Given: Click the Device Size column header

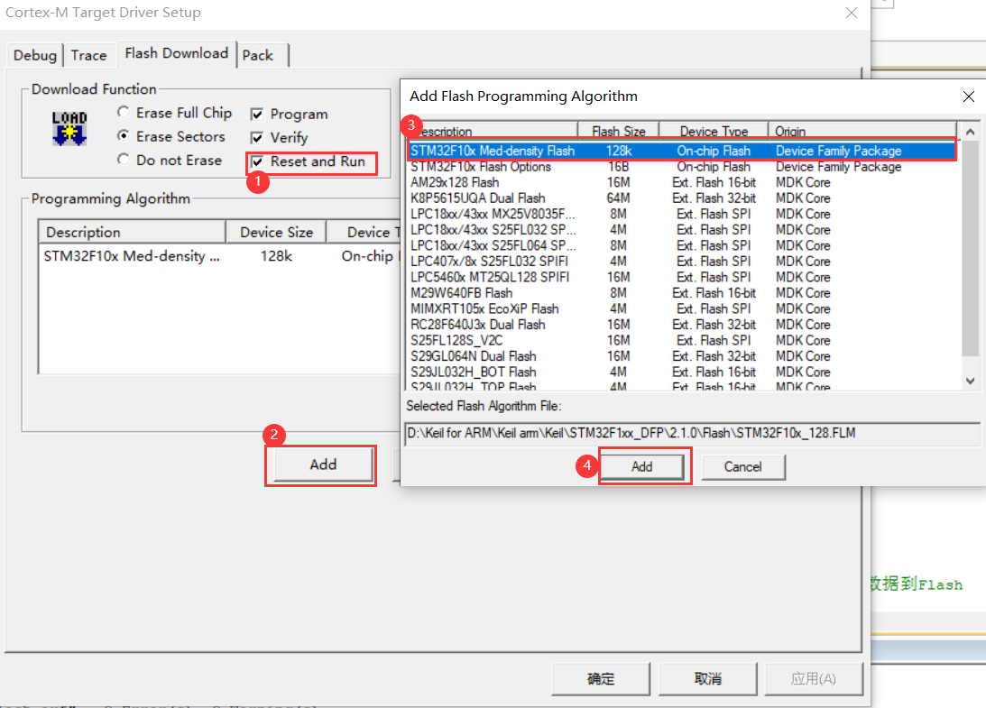Looking at the screenshot, I should click(x=276, y=232).
